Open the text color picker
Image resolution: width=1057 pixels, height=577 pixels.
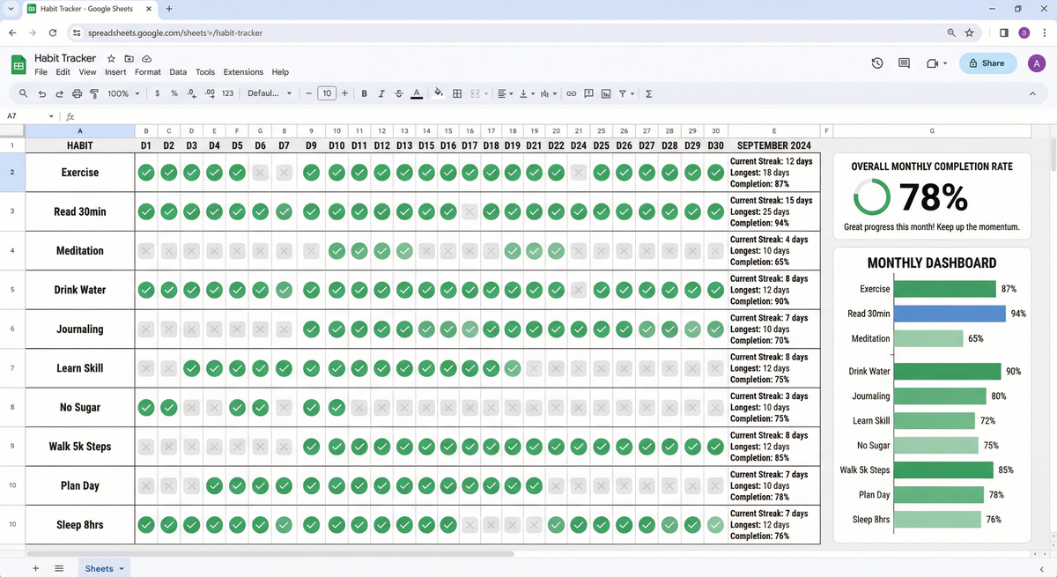click(x=416, y=93)
